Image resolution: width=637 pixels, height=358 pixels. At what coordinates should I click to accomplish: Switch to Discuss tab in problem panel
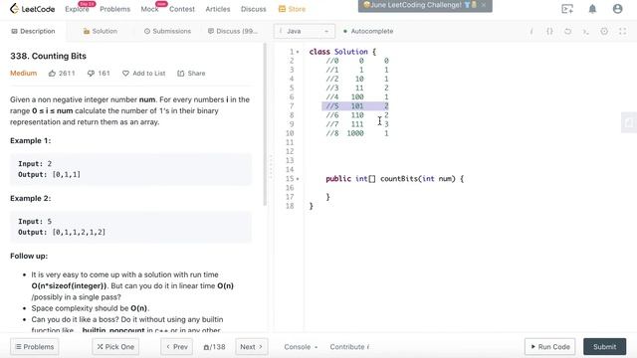233,31
